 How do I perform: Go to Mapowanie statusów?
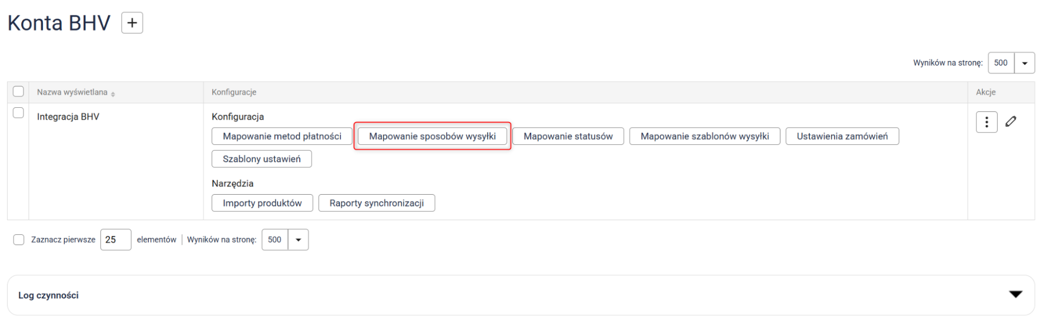568,136
